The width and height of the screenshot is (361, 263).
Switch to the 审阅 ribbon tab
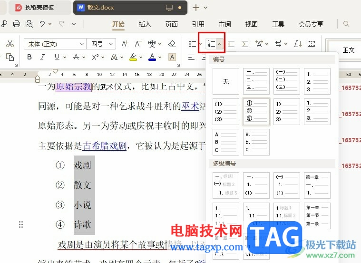(224, 24)
